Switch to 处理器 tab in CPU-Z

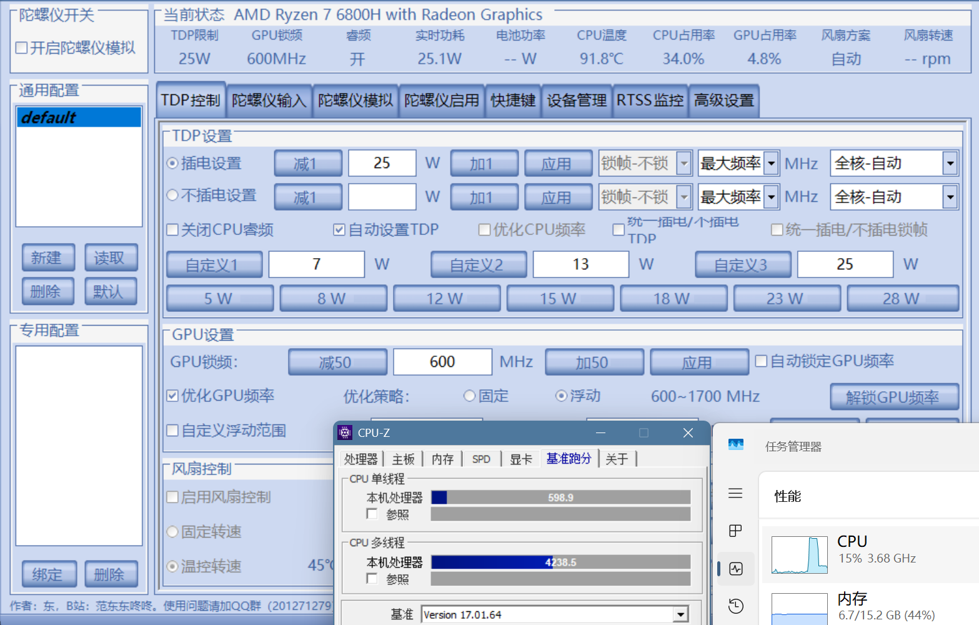pos(361,459)
